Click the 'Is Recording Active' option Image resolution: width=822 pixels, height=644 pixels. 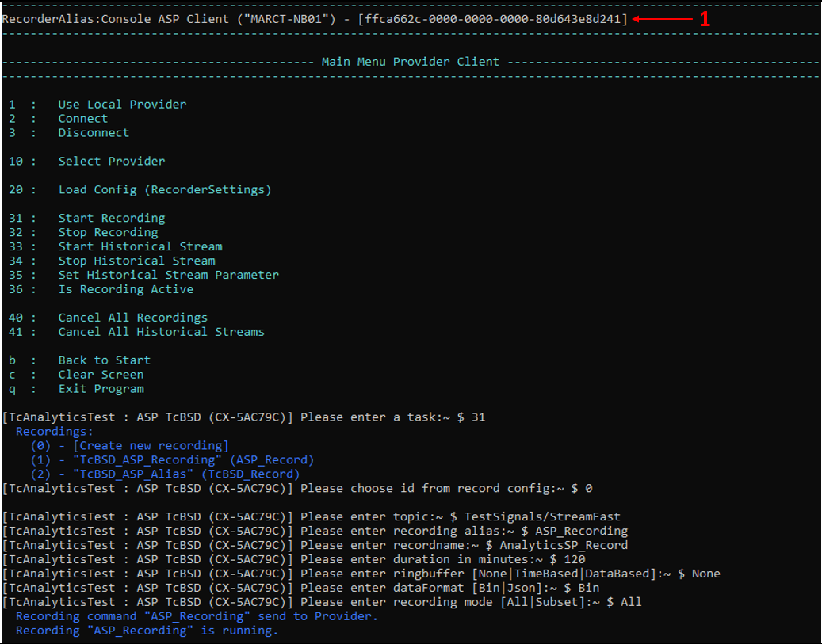pos(125,290)
